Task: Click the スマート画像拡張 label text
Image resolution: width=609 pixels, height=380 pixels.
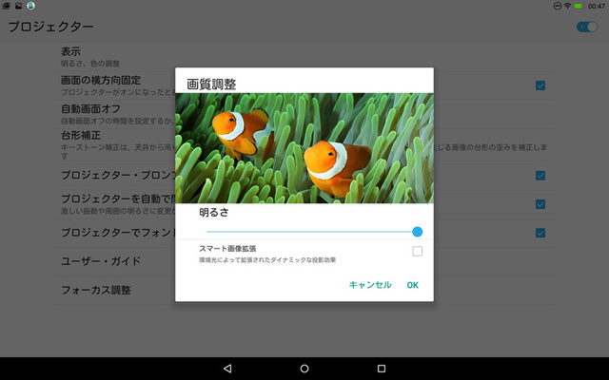Action: [x=227, y=249]
